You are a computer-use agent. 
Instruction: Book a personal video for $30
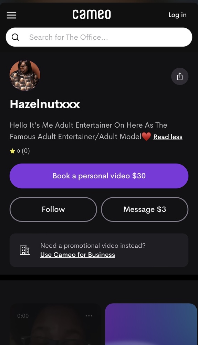pyautogui.click(x=99, y=176)
